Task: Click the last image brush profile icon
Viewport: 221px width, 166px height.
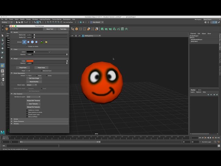Action: pyautogui.click(x=42, y=42)
